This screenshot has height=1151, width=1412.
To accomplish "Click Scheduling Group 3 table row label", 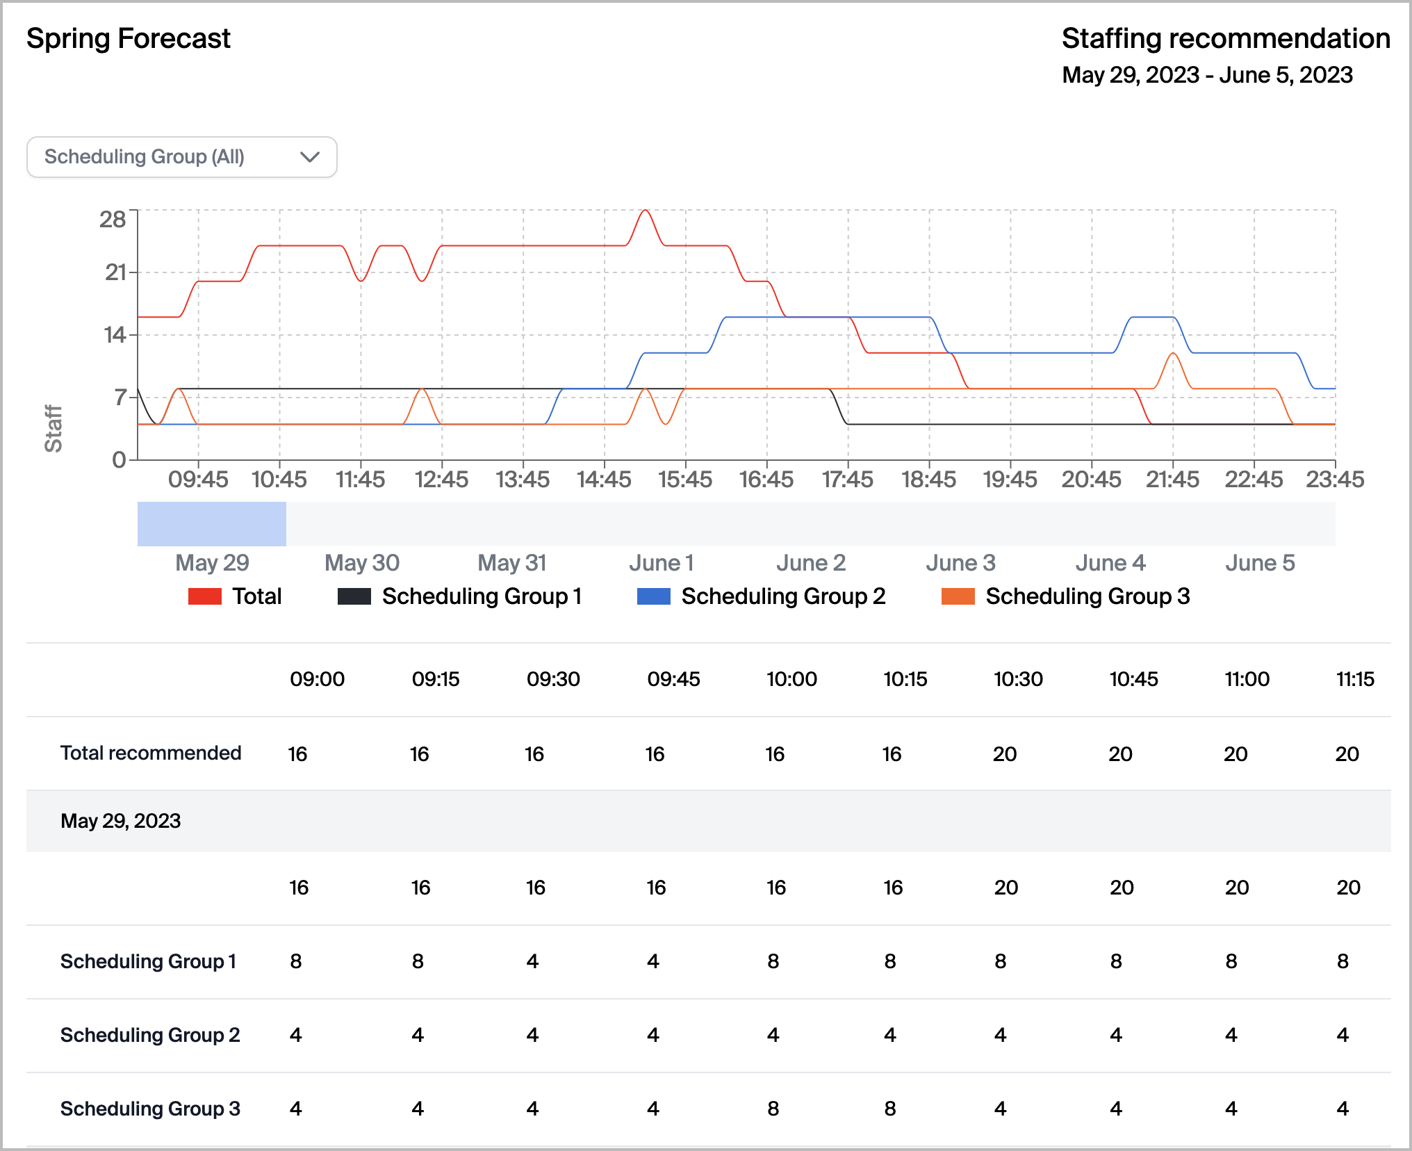I will point(150,1109).
